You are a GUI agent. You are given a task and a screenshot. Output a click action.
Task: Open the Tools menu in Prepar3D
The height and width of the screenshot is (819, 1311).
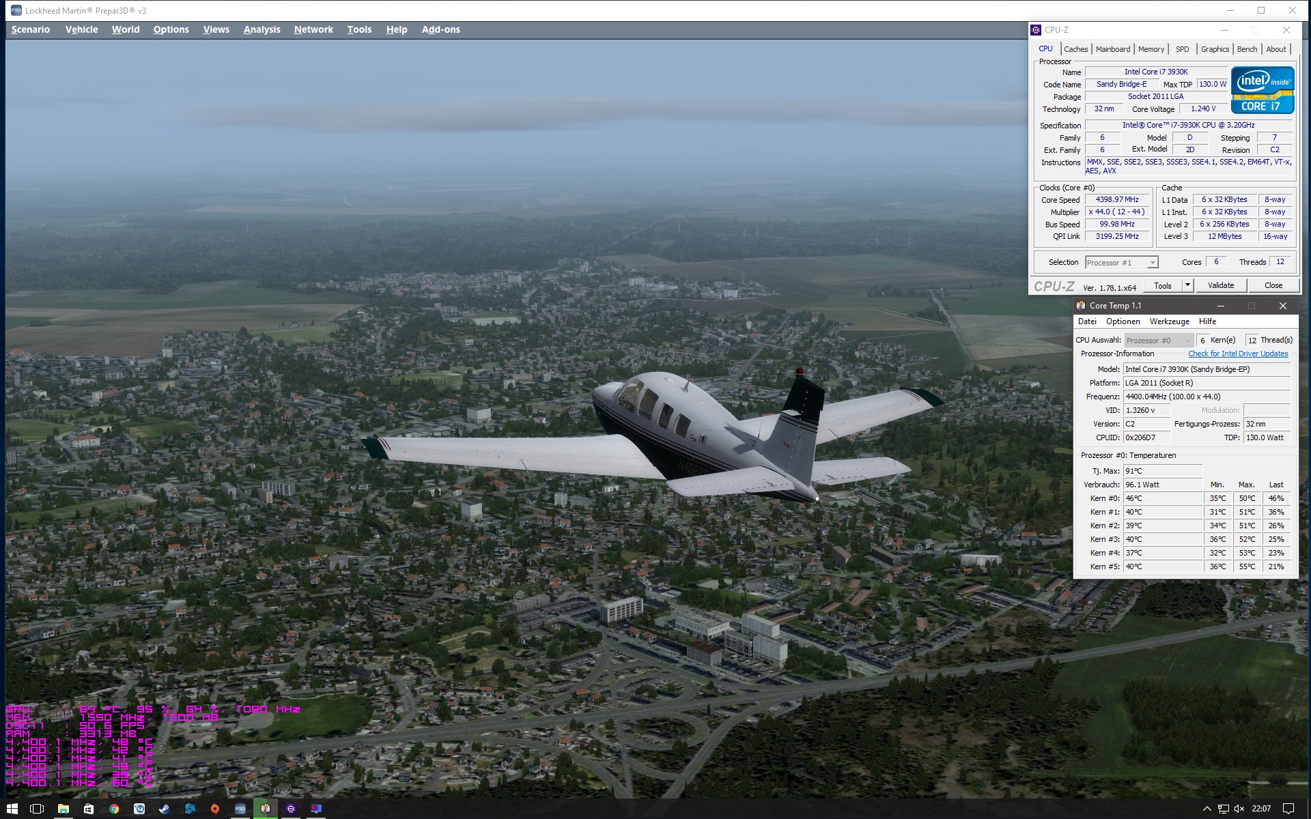(x=359, y=29)
